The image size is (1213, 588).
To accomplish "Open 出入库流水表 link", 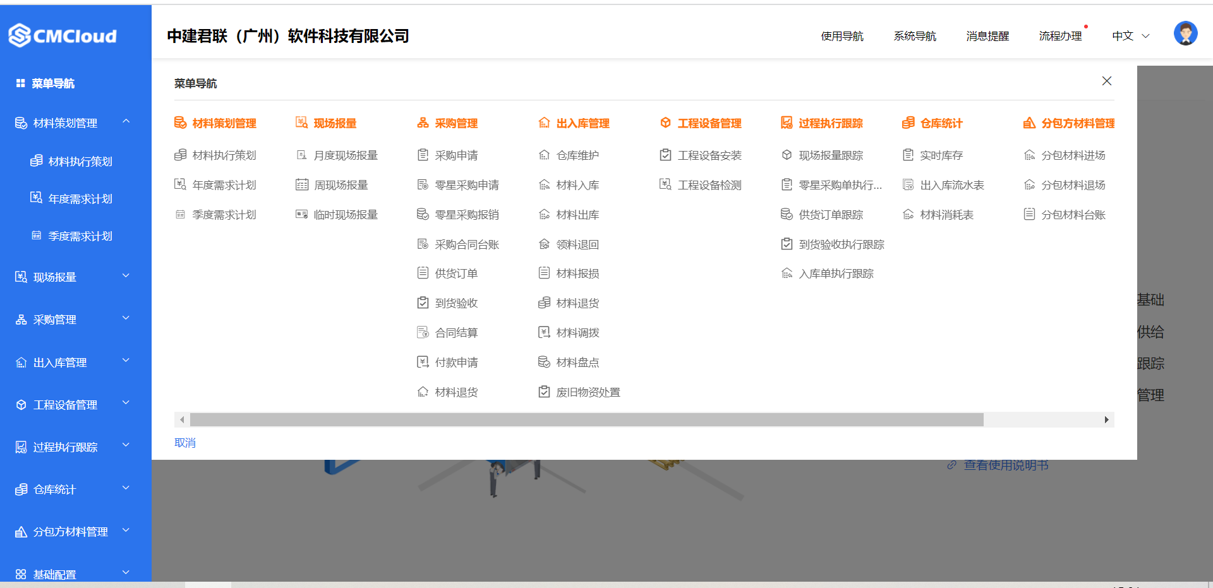I will pos(952,185).
